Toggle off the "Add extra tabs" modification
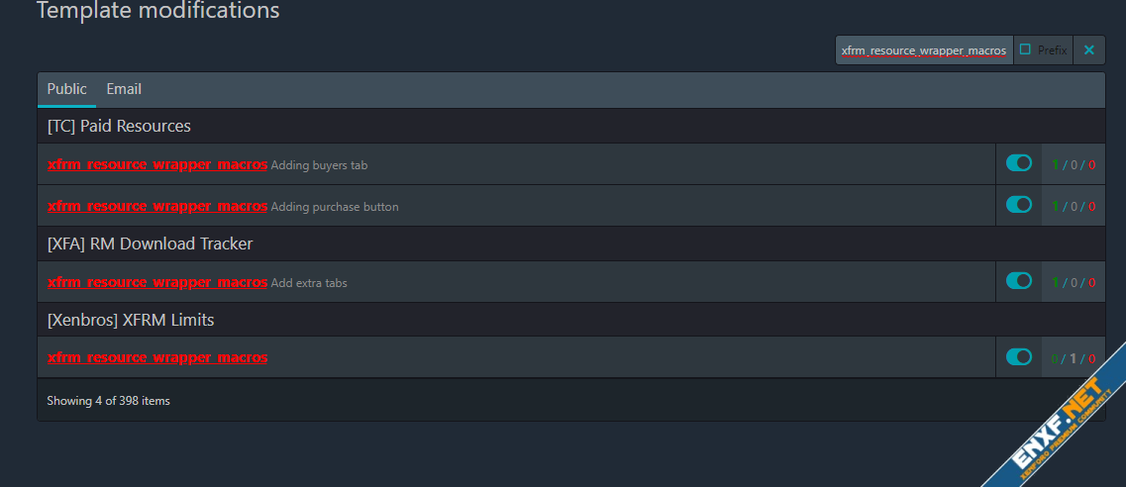The image size is (1126, 487). pyautogui.click(x=1019, y=281)
